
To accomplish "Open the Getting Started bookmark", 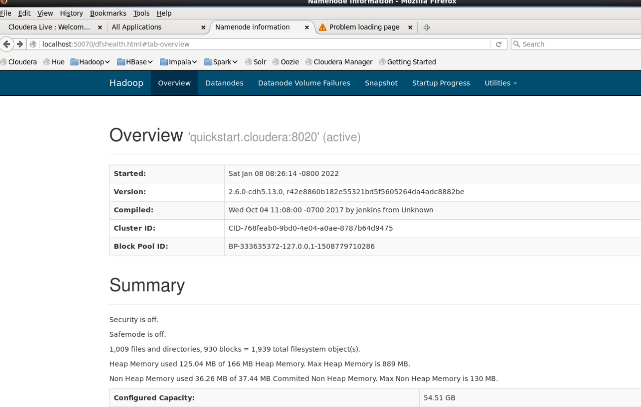I will [407, 62].
